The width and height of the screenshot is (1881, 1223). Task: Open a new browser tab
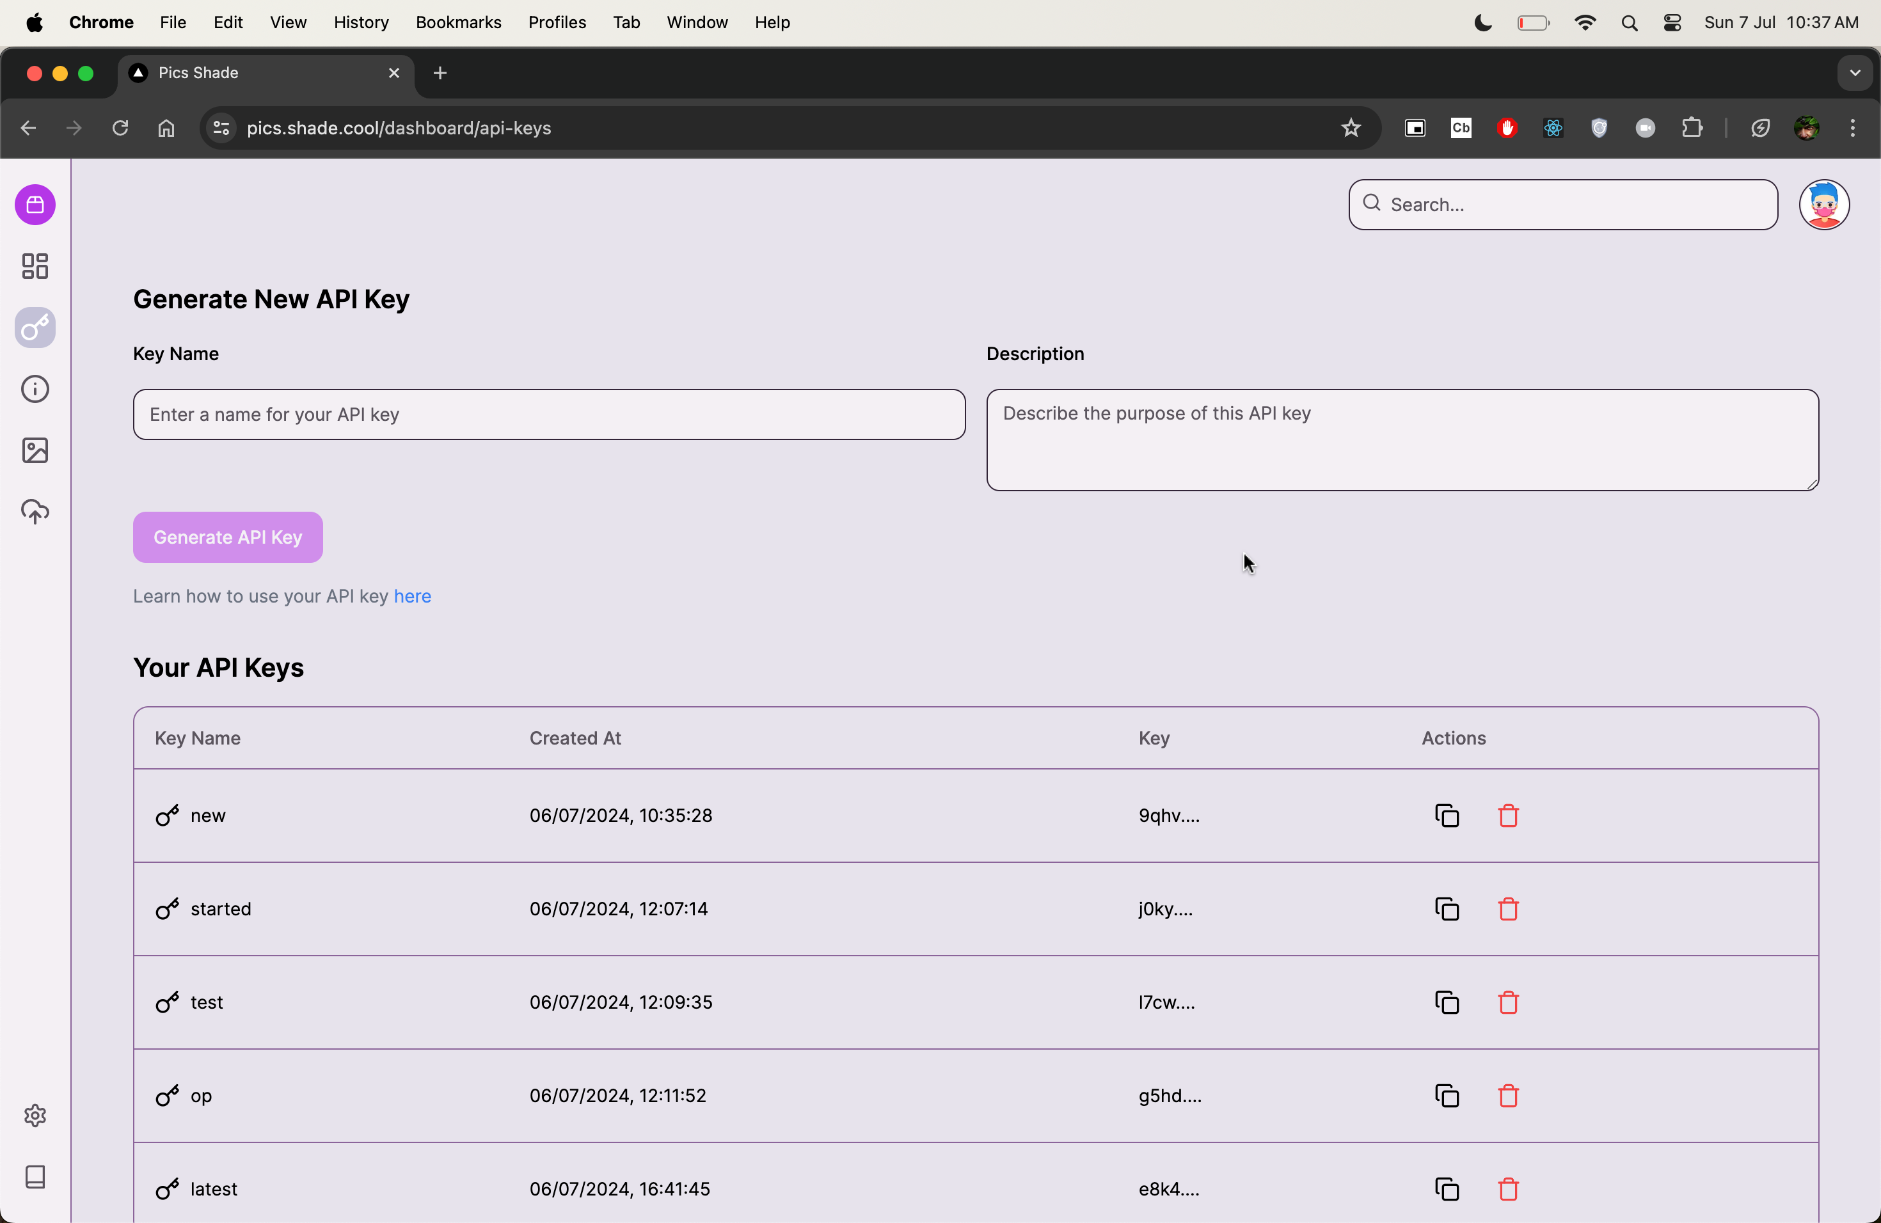pyautogui.click(x=440, y=74)
